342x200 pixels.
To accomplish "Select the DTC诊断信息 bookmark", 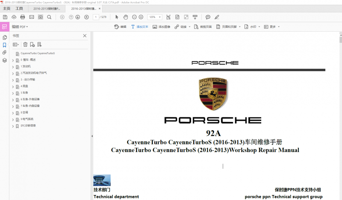I will (28, 125).
